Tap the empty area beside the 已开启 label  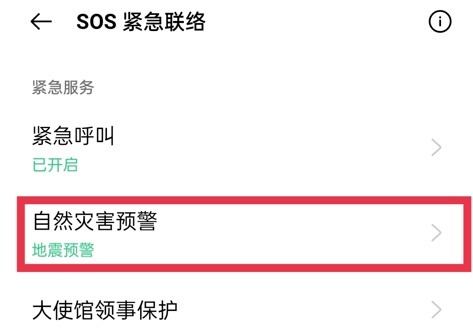tap(241, 165)
